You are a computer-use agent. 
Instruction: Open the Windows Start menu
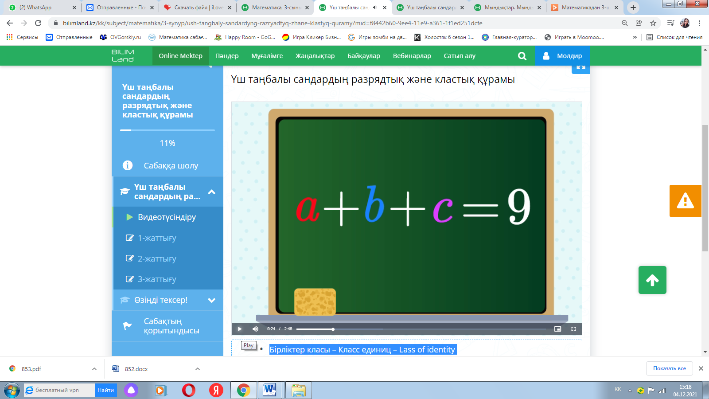[12, 390]
